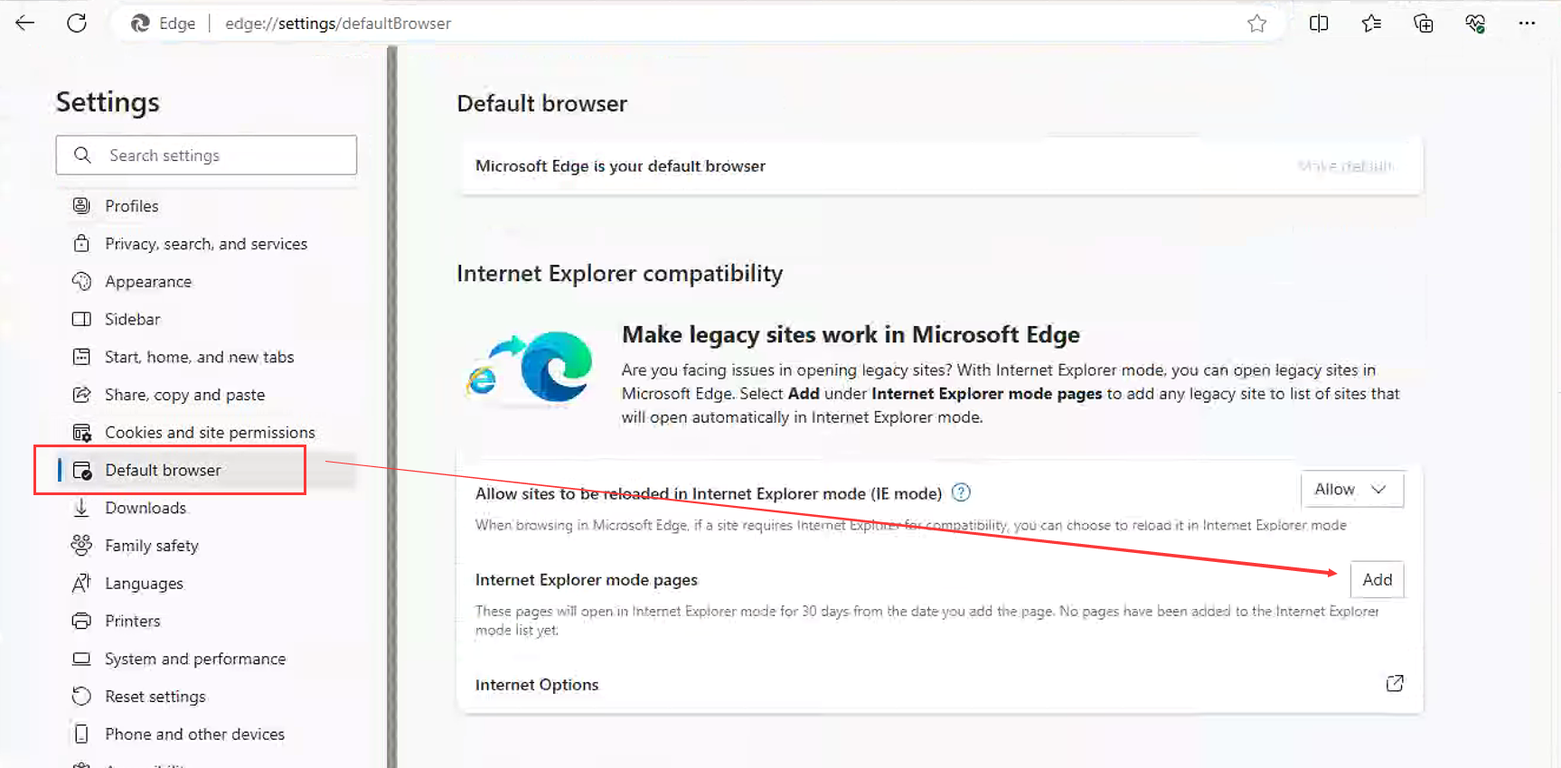Go to Privacy, search, and services
This screenshot has width=1561, height=768.
[x=205, y=244]
